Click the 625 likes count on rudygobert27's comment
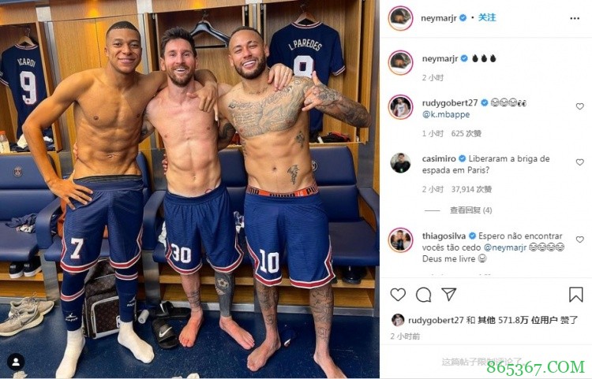 [x=466, y=133]
